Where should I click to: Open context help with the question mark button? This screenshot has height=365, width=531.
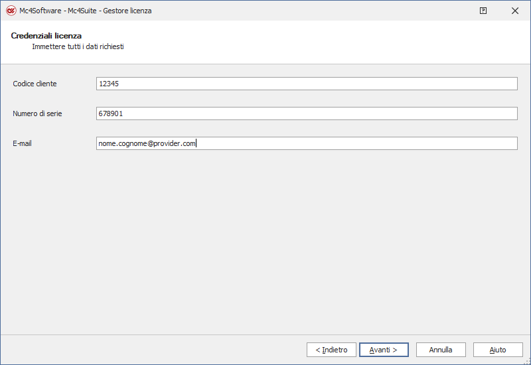(x=483, y=11)
